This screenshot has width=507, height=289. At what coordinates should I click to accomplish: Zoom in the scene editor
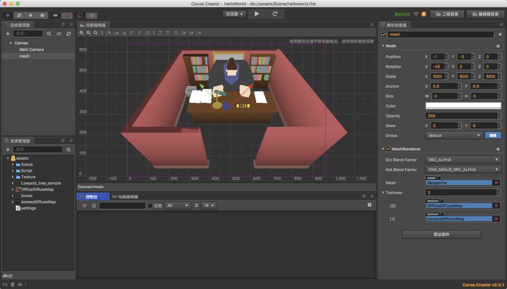tap(82, 33)
